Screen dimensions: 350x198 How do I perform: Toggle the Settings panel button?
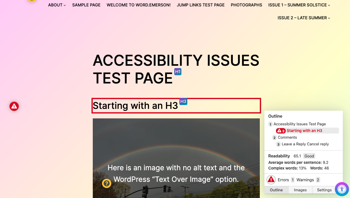324,190
